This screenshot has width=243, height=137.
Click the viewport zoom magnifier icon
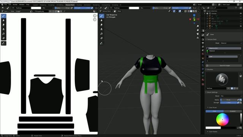point(197,26)
